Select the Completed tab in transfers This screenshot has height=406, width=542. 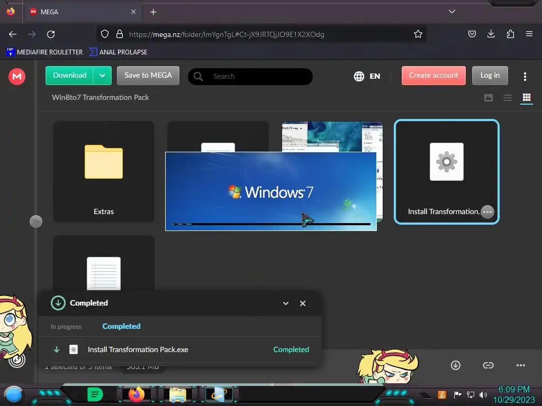click(121, 326)
